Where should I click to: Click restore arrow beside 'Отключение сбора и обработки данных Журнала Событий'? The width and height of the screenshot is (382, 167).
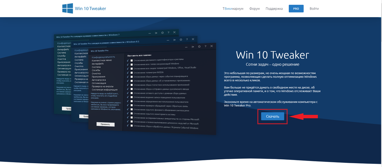tap(128, 126)
